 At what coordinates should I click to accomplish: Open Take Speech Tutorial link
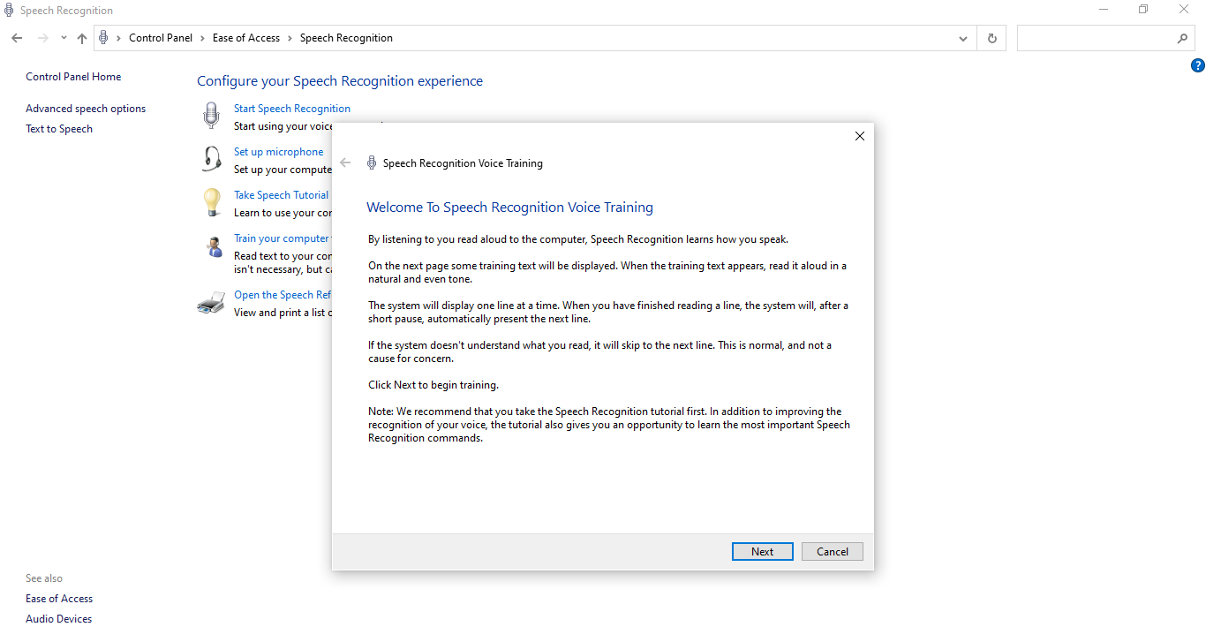281,195
